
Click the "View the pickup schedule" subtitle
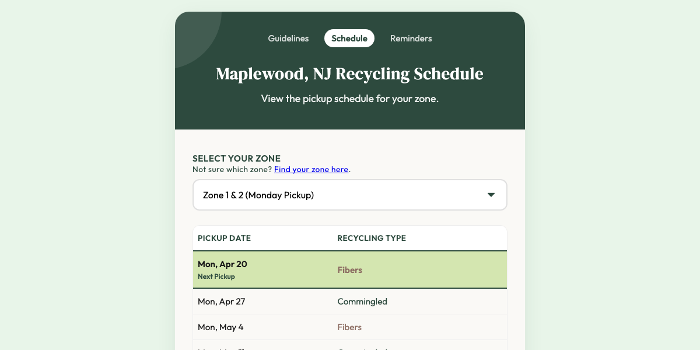349,99
